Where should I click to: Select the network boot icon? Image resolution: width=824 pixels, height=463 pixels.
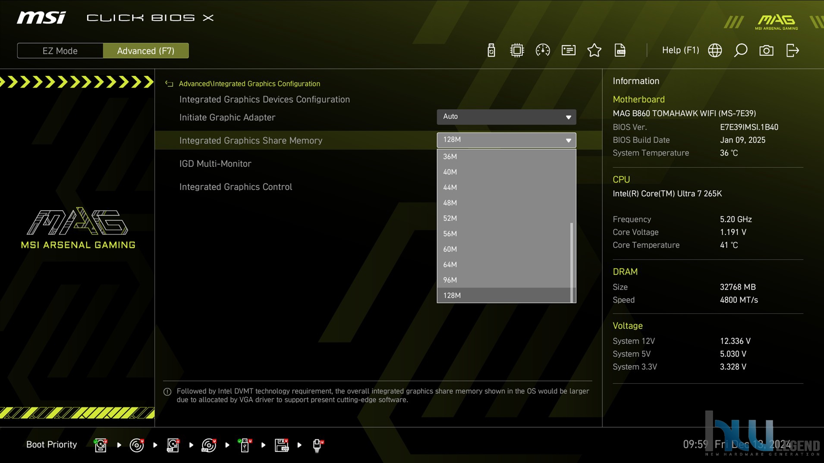pos(318,445)
